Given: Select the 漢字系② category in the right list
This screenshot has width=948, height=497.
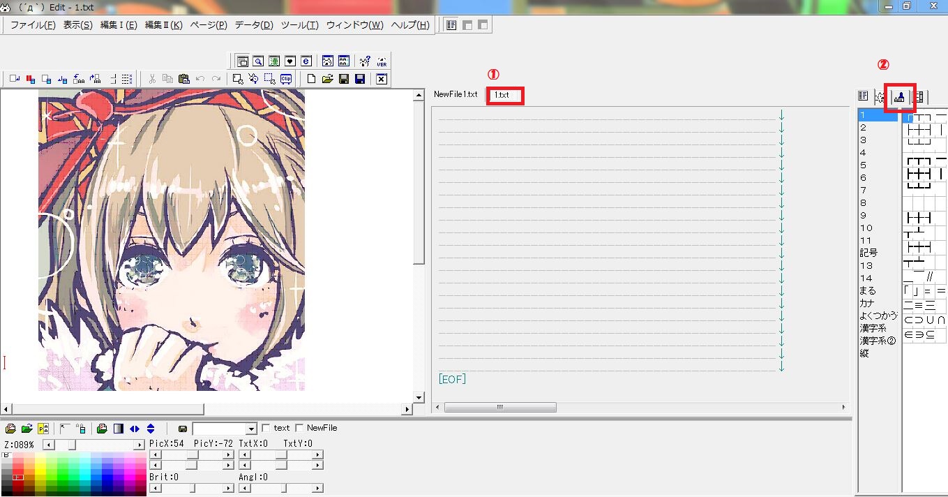Looking at the screenshot, I should tap(878, 341).
